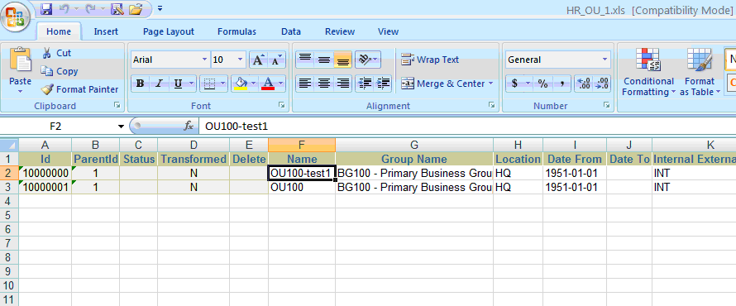Image resolution: width=736 pixels, height=306 pixels.
Task: Align text left
Action: [x=305, y=84]
